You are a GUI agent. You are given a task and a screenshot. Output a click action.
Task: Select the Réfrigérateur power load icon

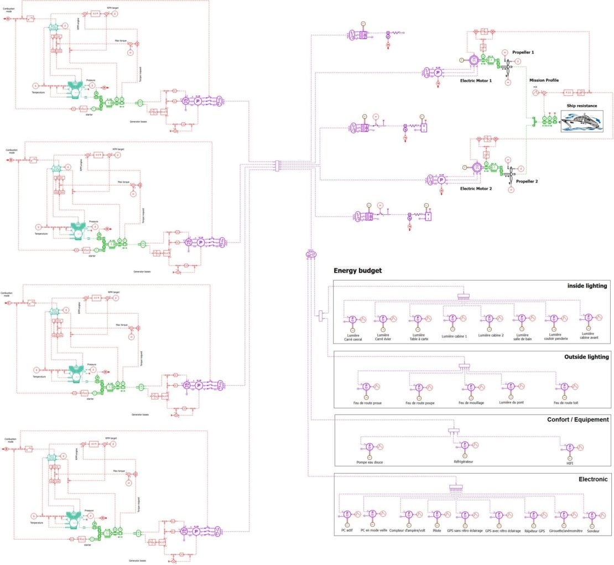(x=465, y=445)
